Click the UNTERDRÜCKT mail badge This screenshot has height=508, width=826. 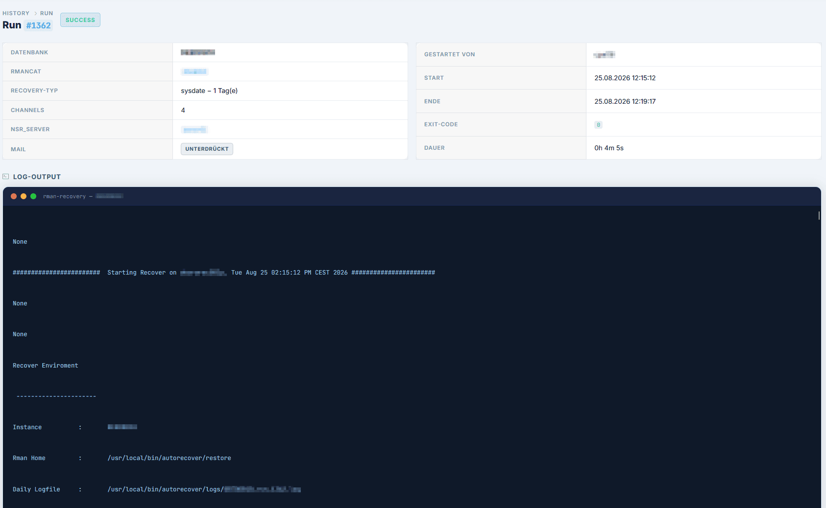click(x=207, y=149)
